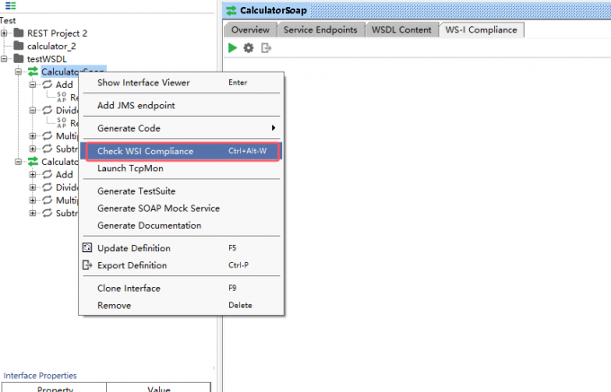The height and width of the screenshot is (392, 611).
Task: Choose Launch TcpMon from context menu
Action: (182, 169)
